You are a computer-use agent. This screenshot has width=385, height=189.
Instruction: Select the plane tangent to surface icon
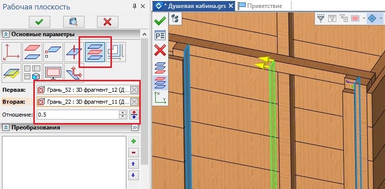tap(11, 73)
